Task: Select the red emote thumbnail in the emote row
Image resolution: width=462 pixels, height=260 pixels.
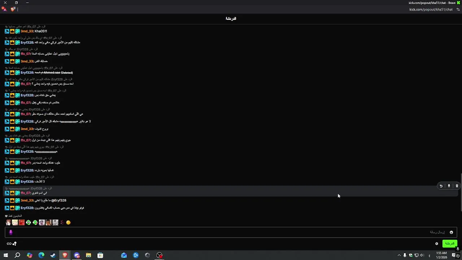Action: [x=22, y=222]
